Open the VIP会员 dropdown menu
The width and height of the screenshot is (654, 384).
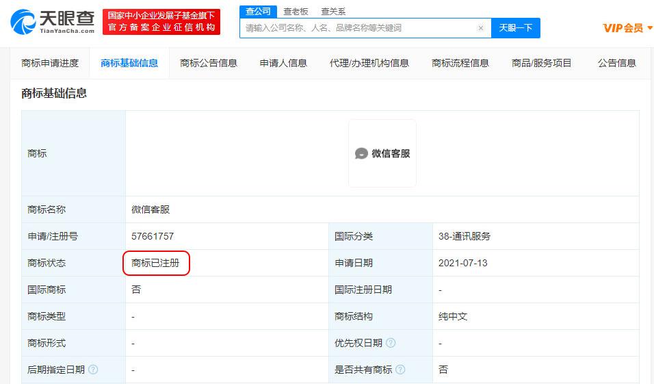(x=627, y=28)
